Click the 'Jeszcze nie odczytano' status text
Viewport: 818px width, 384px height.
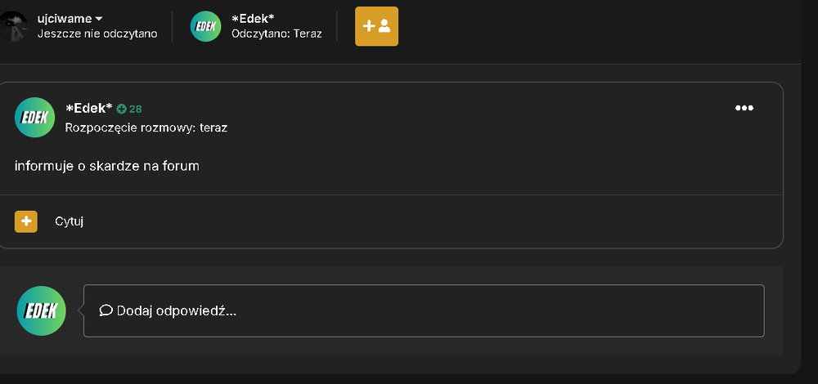[x=97, y=33]
